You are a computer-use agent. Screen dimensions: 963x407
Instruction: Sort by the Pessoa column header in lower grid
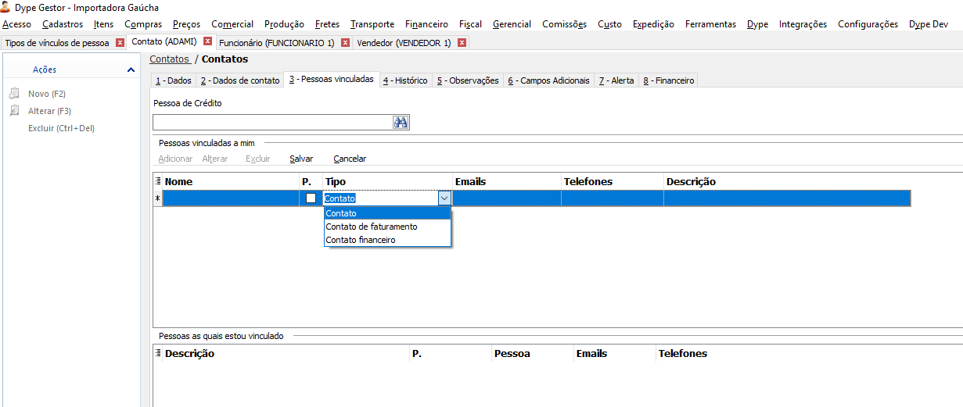tap(532, 353)
